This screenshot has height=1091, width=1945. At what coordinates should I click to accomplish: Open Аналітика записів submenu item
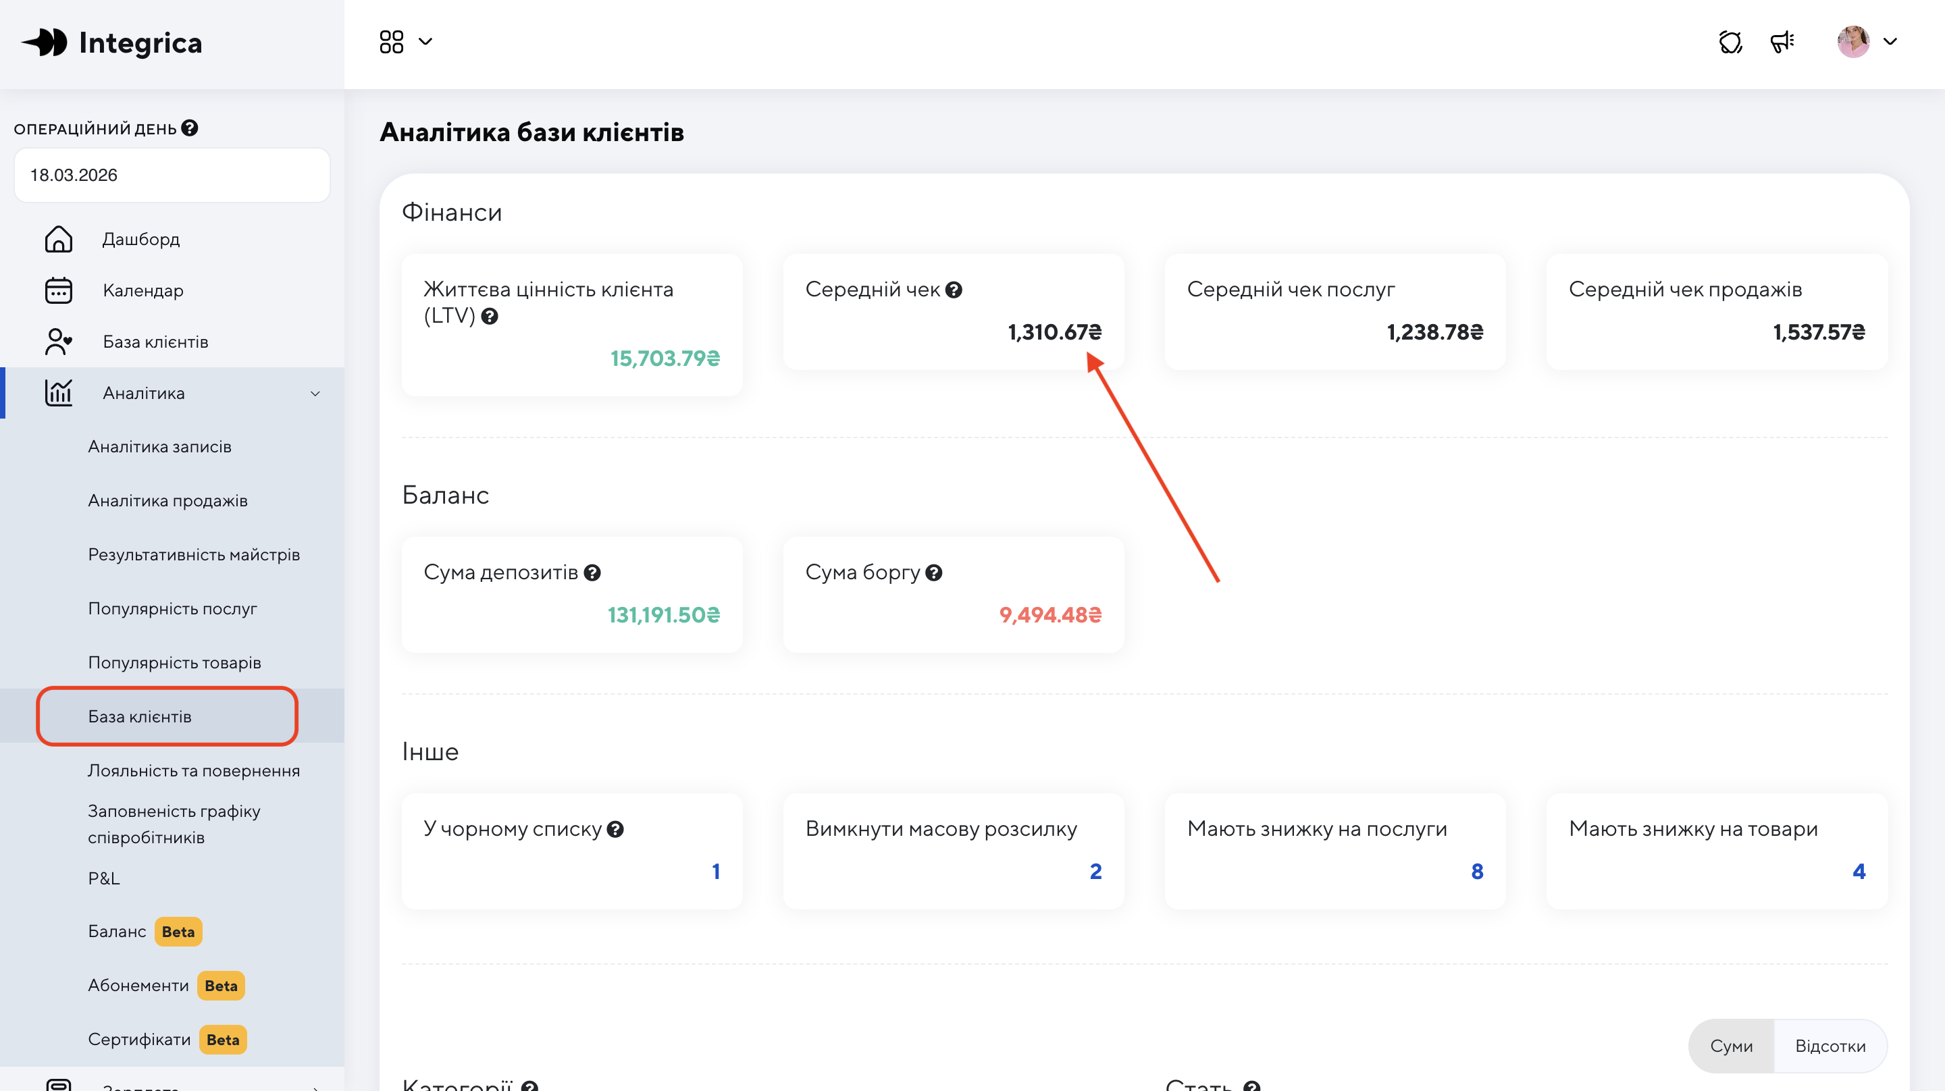tap(159, 447)
